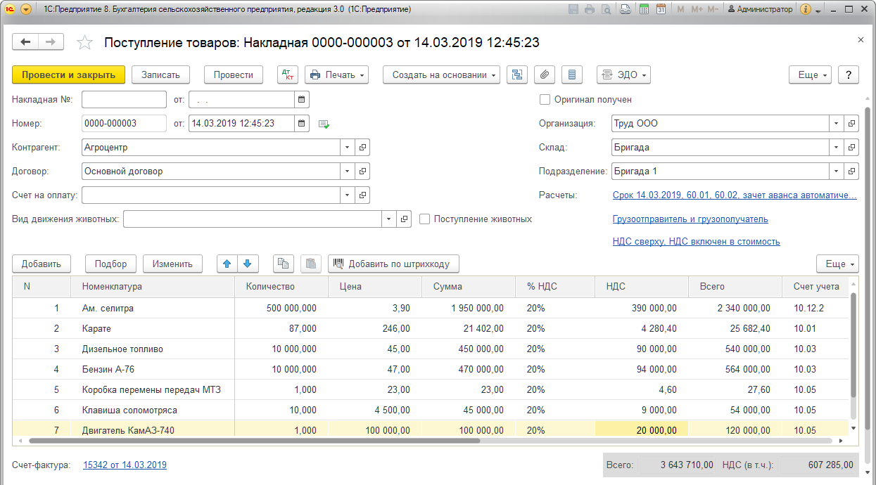Click the Изменить button

click(x=173, y=264)
